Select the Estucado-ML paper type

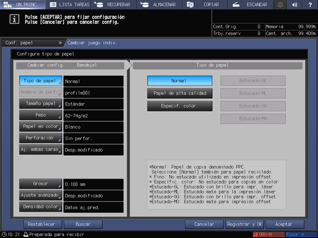click(x=253, y=93)
